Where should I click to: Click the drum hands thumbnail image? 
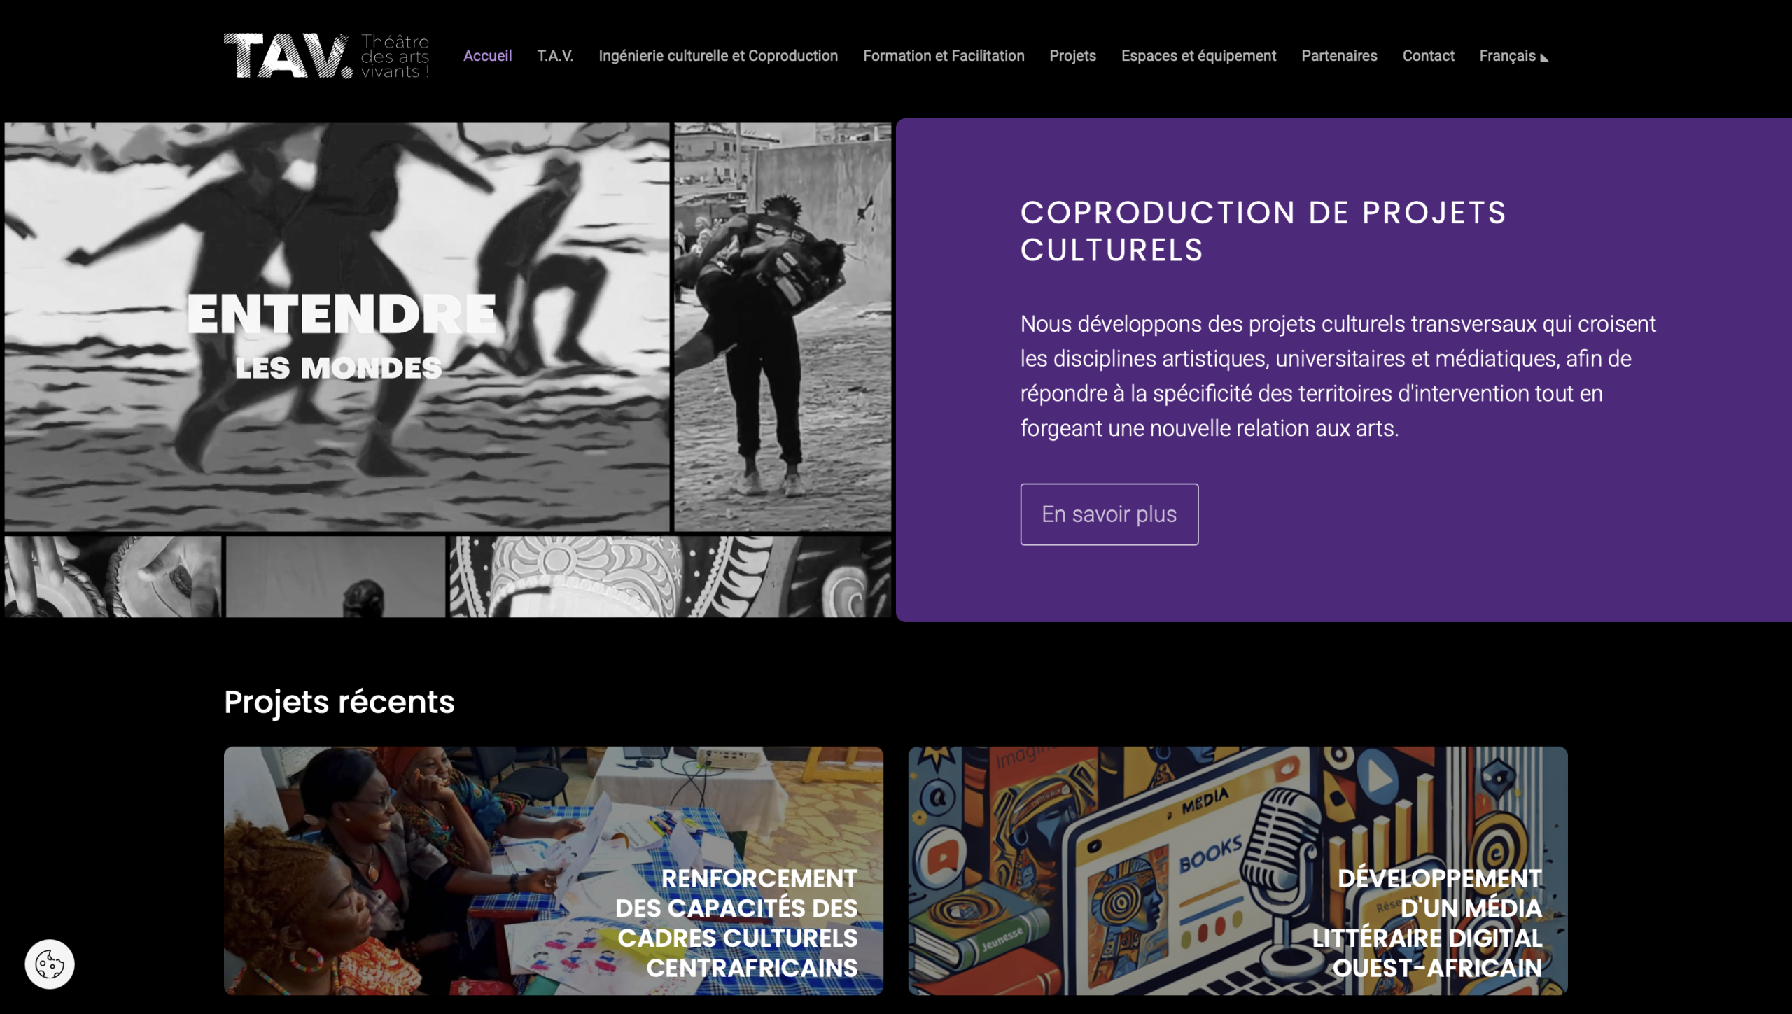click(x=113, y=577)
